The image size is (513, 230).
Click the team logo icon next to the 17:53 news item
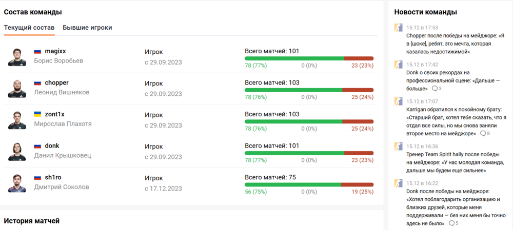[x=398, y=28]
